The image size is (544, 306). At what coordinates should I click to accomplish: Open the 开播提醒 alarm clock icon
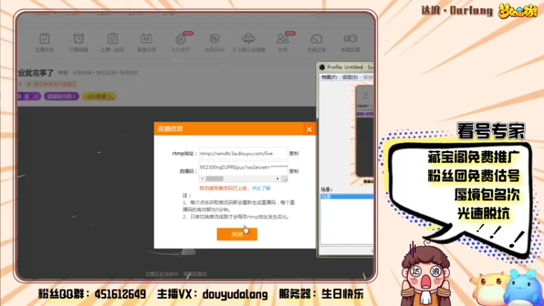(78, 39)
